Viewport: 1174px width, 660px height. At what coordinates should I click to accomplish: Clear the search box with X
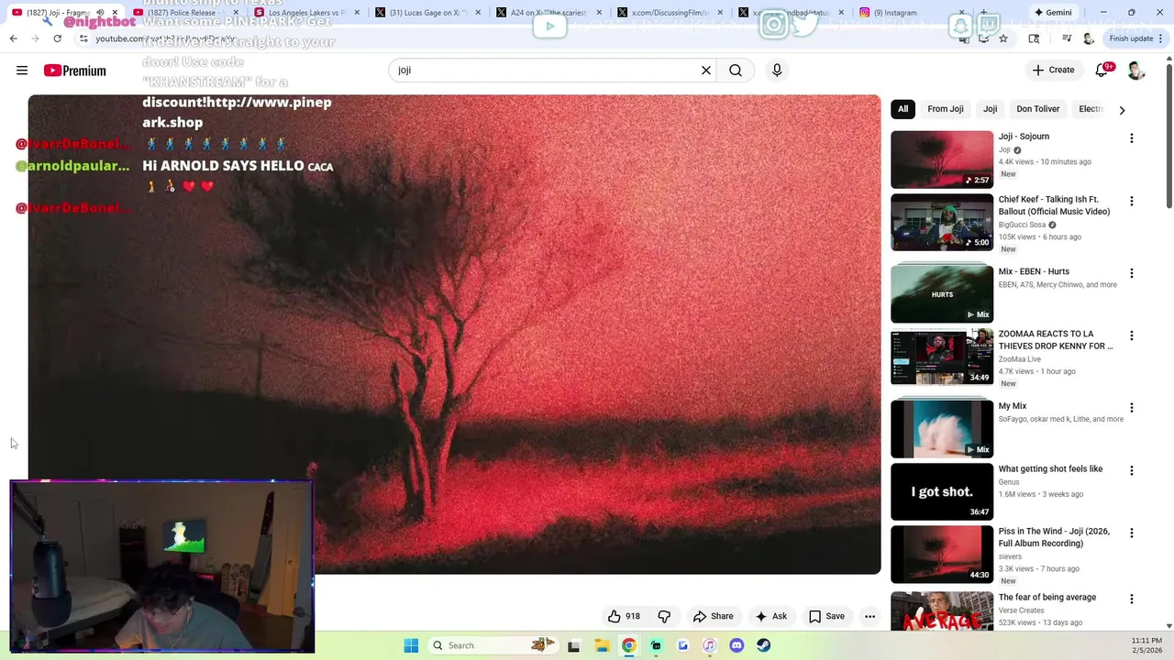pos(706,71)
